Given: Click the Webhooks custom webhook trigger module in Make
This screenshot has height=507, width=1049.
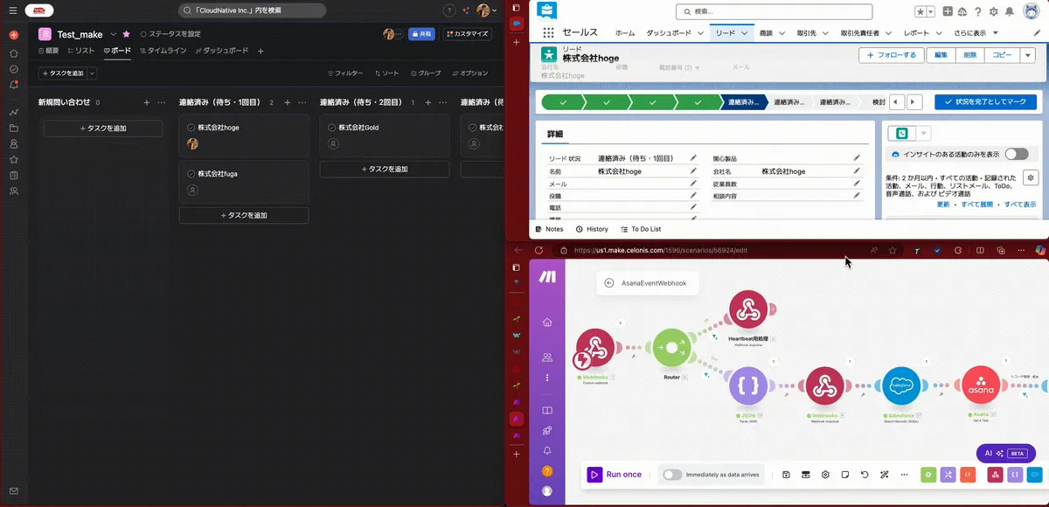Looking at the screenshot, I should [x=594, y=348].
